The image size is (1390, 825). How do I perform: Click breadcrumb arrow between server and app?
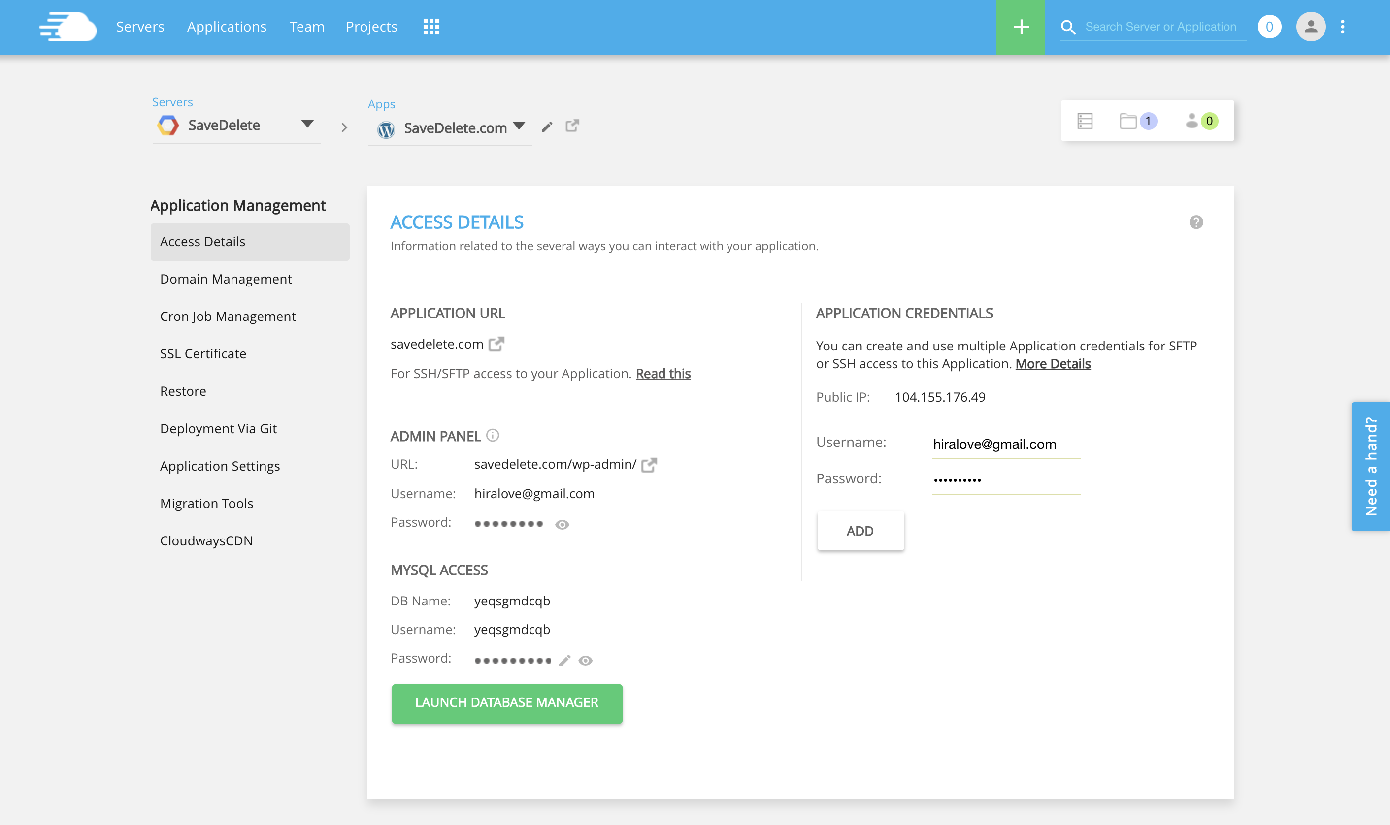(x=344, y=127)
